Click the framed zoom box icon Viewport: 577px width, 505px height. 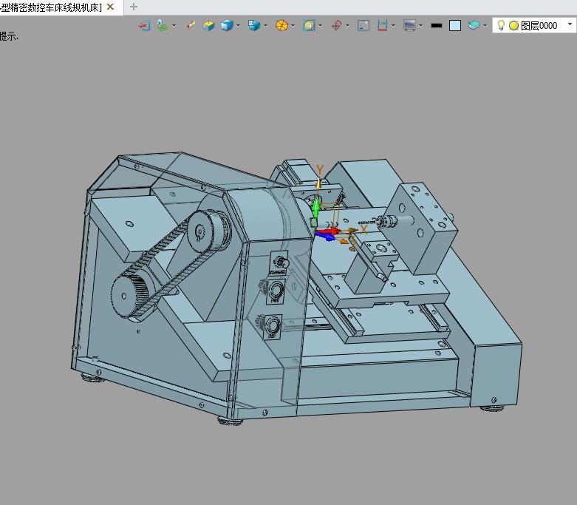[x=309, y=25]
